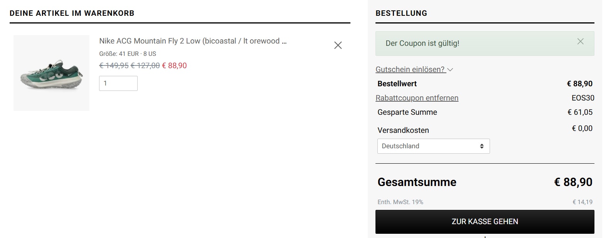Remove the Nike ACG item from cart

pos(338,45)
